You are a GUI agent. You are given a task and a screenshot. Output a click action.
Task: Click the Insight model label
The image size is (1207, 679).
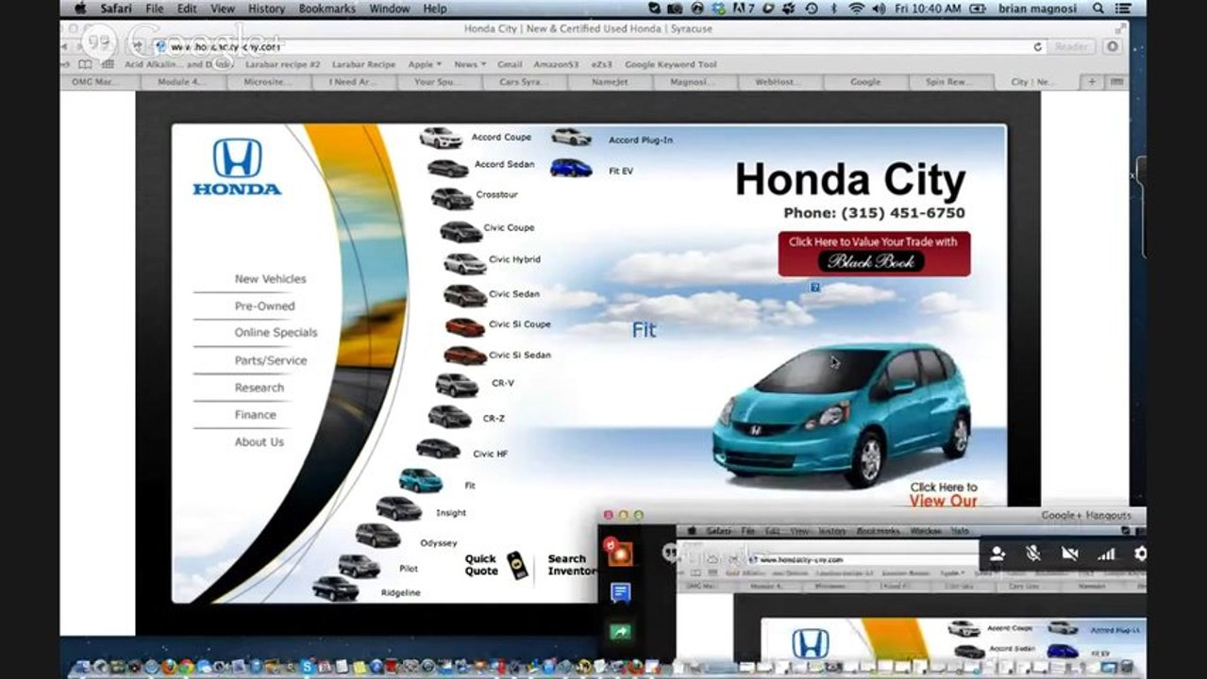pyautogui.click(x=451, y=513)
